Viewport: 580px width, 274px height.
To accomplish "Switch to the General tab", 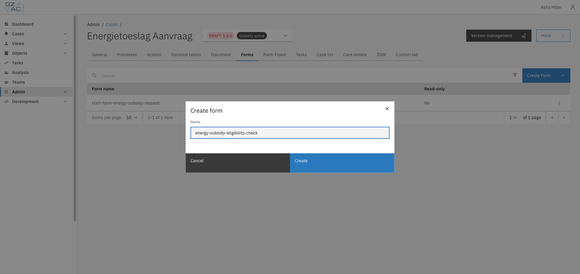I will tap(99, 55).
